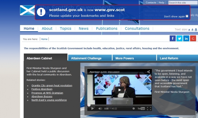The image size is (198, 118).
Task: Switch to the Attainment Challenge tab
Action: tap(86, 58)
